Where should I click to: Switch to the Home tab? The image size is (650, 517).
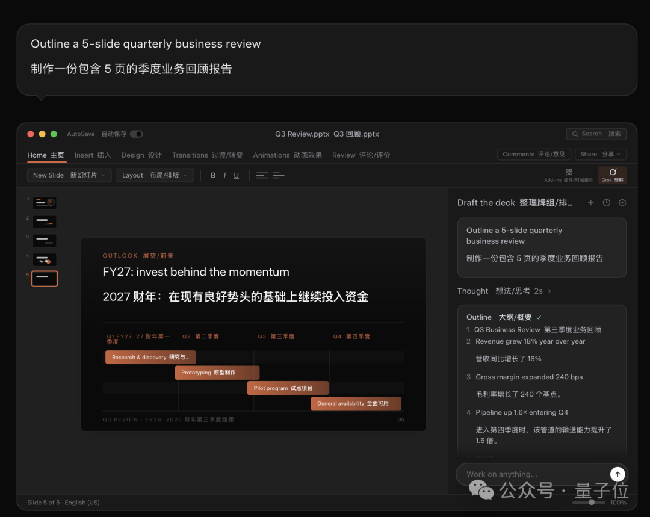point(46,155)
